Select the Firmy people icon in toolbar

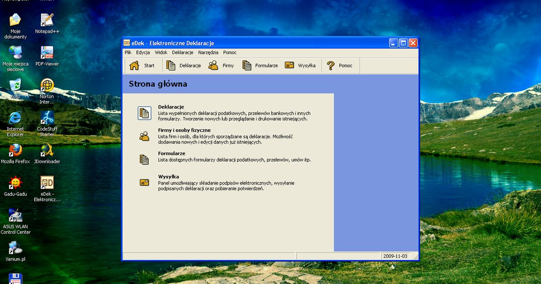213,66
